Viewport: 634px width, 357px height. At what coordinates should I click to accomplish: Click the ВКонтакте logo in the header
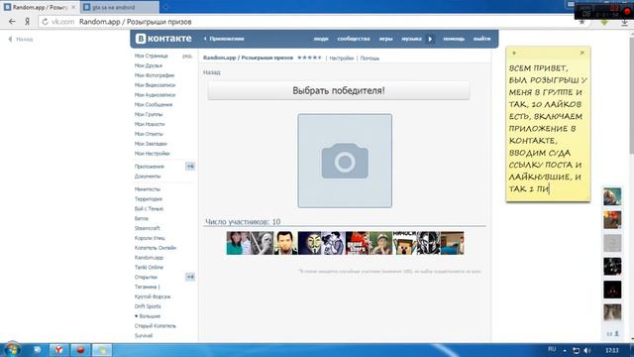pyautogui.click(x=163, y=39)
